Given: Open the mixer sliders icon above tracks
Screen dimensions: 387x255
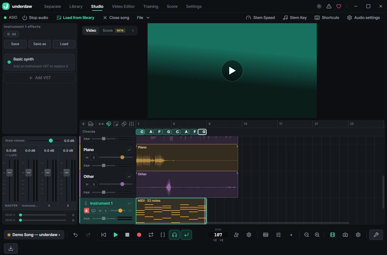Looking at the screenshot, I should pyautogui.click(x=131, y=124).
